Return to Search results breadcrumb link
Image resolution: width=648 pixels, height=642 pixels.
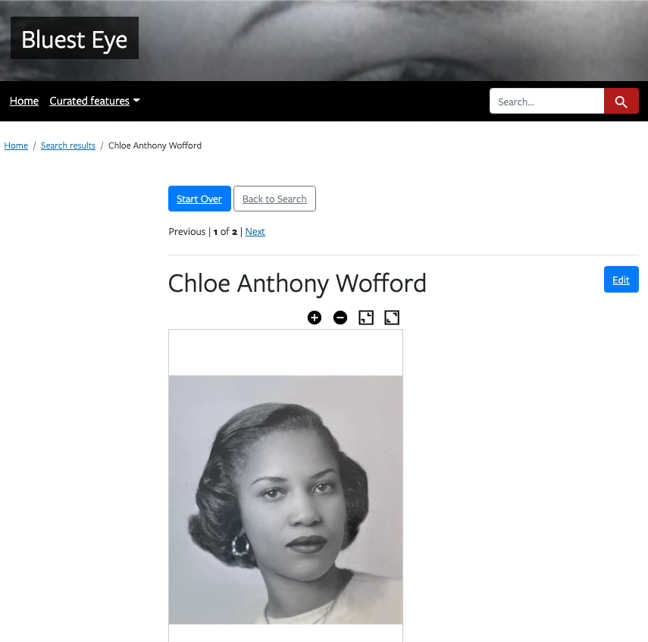click(68, 146)
